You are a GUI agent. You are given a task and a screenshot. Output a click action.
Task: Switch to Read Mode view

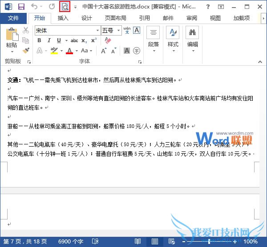click(138, 241)
